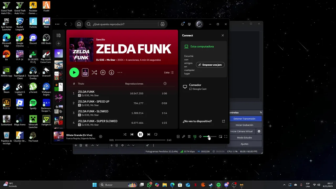Collapse Your Library sidebar icon
The height and width of the screenshot is (189, 336).
59,35
